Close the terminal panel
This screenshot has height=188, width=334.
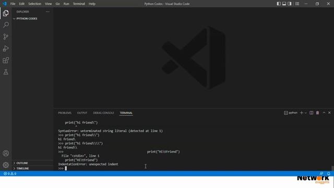coord(329,113)
